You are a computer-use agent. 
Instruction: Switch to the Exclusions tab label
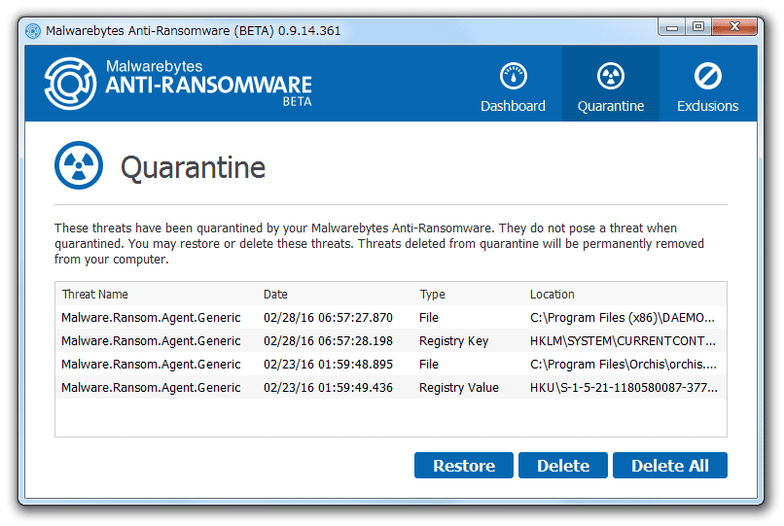(x=707, y=106)
